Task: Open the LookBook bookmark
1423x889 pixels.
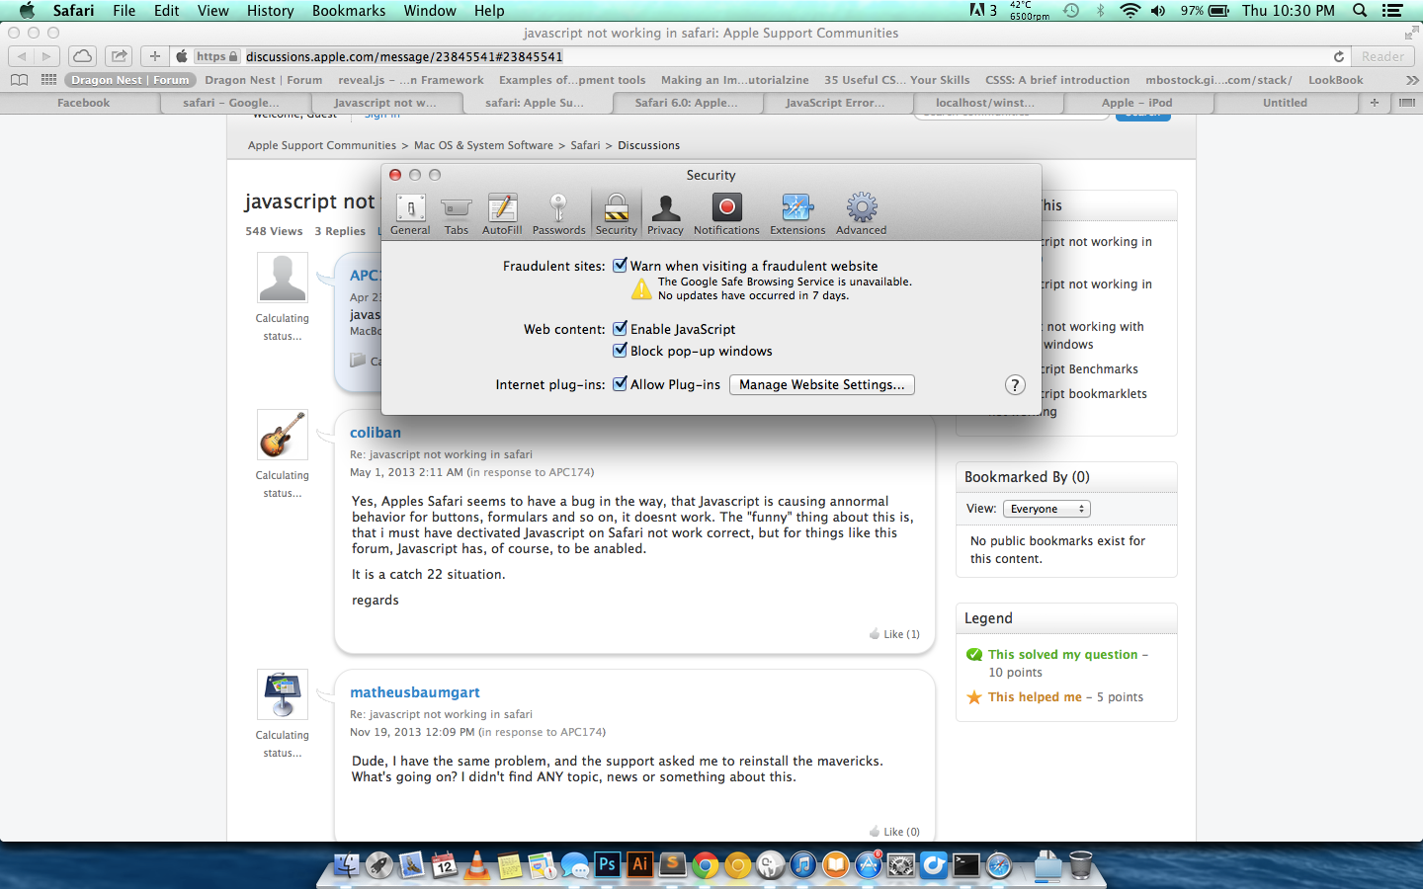Action: click(1336, 80)
